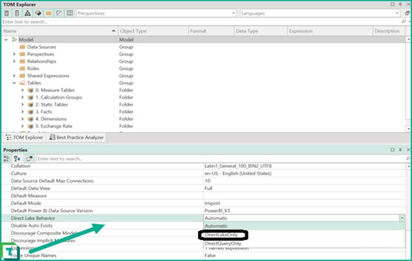Expand the Relationships group
412x261 pixels.
pyautogui.click(x=14, y=62)
